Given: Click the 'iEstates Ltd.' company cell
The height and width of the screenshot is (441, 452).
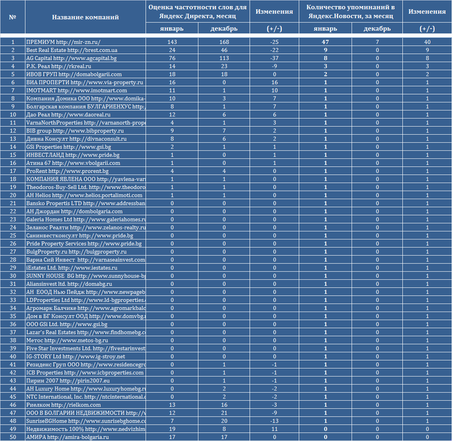Looking at the screenshot, I should click(85, 268).
